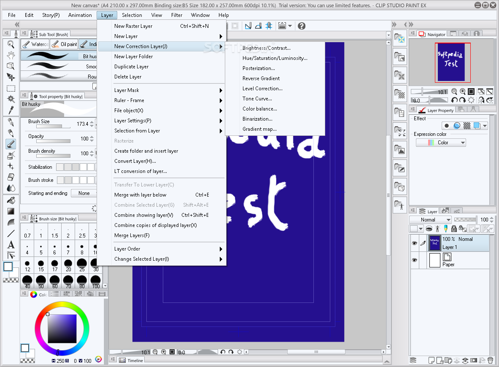
Task: Open the Filter menu
Action: [x=177, y=15]
